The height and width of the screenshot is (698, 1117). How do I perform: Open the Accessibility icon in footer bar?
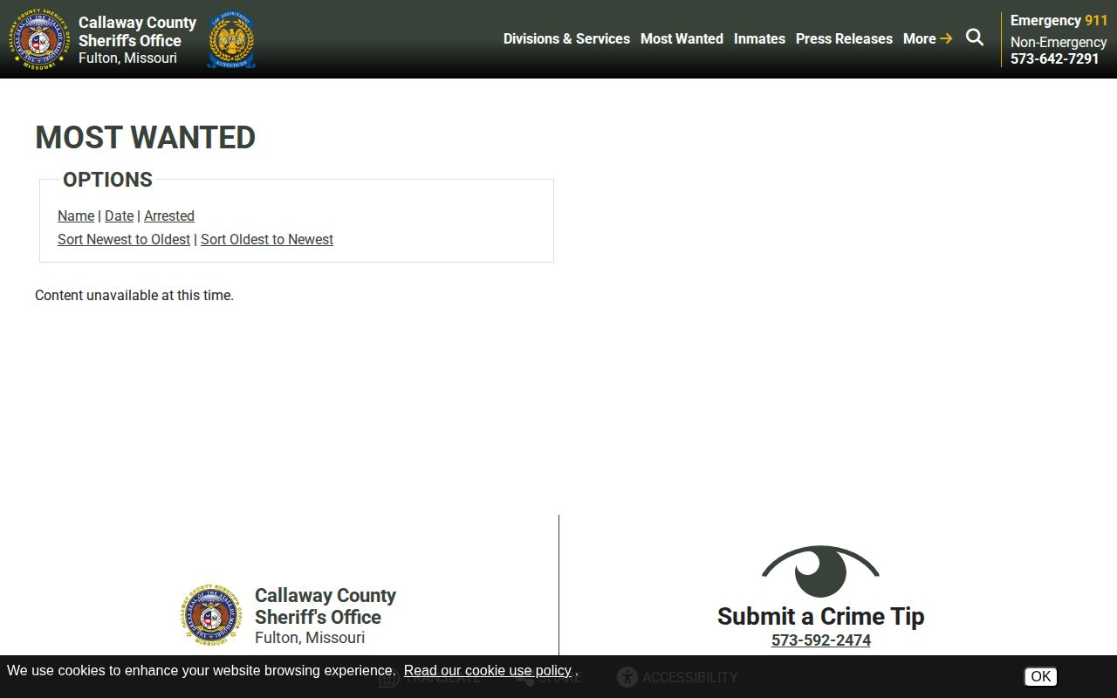click(627, 677)
